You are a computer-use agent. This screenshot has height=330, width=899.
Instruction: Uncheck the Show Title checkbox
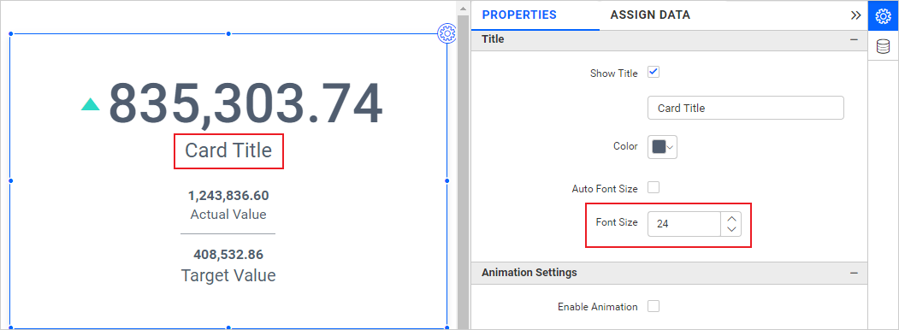coord(653,73)
